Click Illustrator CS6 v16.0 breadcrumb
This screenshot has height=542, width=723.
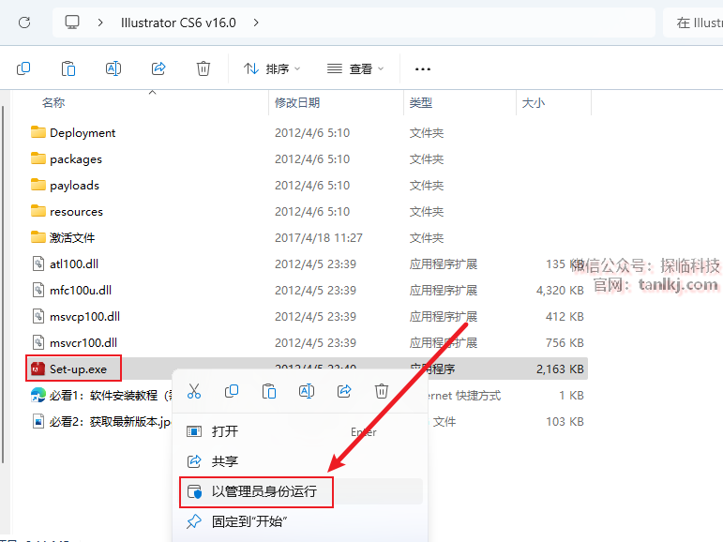click(x=178, y=23)
